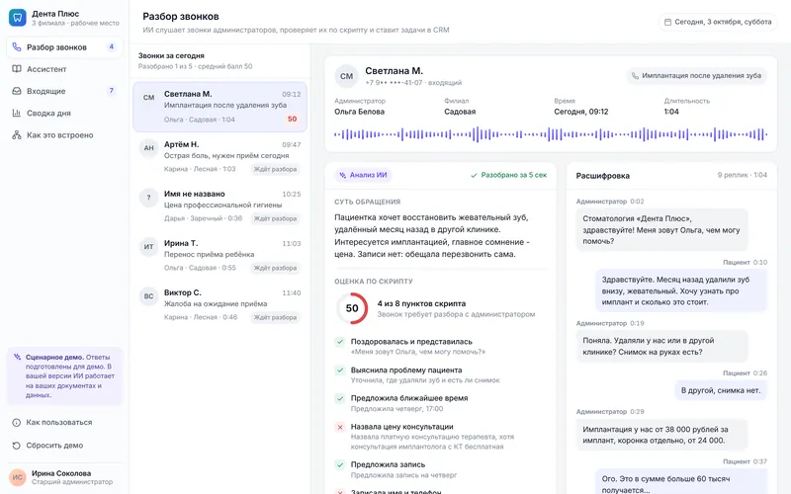Click the phone icon in the topic chip
The width and height of the screenshot is (791, 494).
[x=635, y=76]
